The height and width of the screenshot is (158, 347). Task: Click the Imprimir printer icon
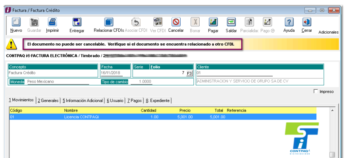tap(52, 22)
